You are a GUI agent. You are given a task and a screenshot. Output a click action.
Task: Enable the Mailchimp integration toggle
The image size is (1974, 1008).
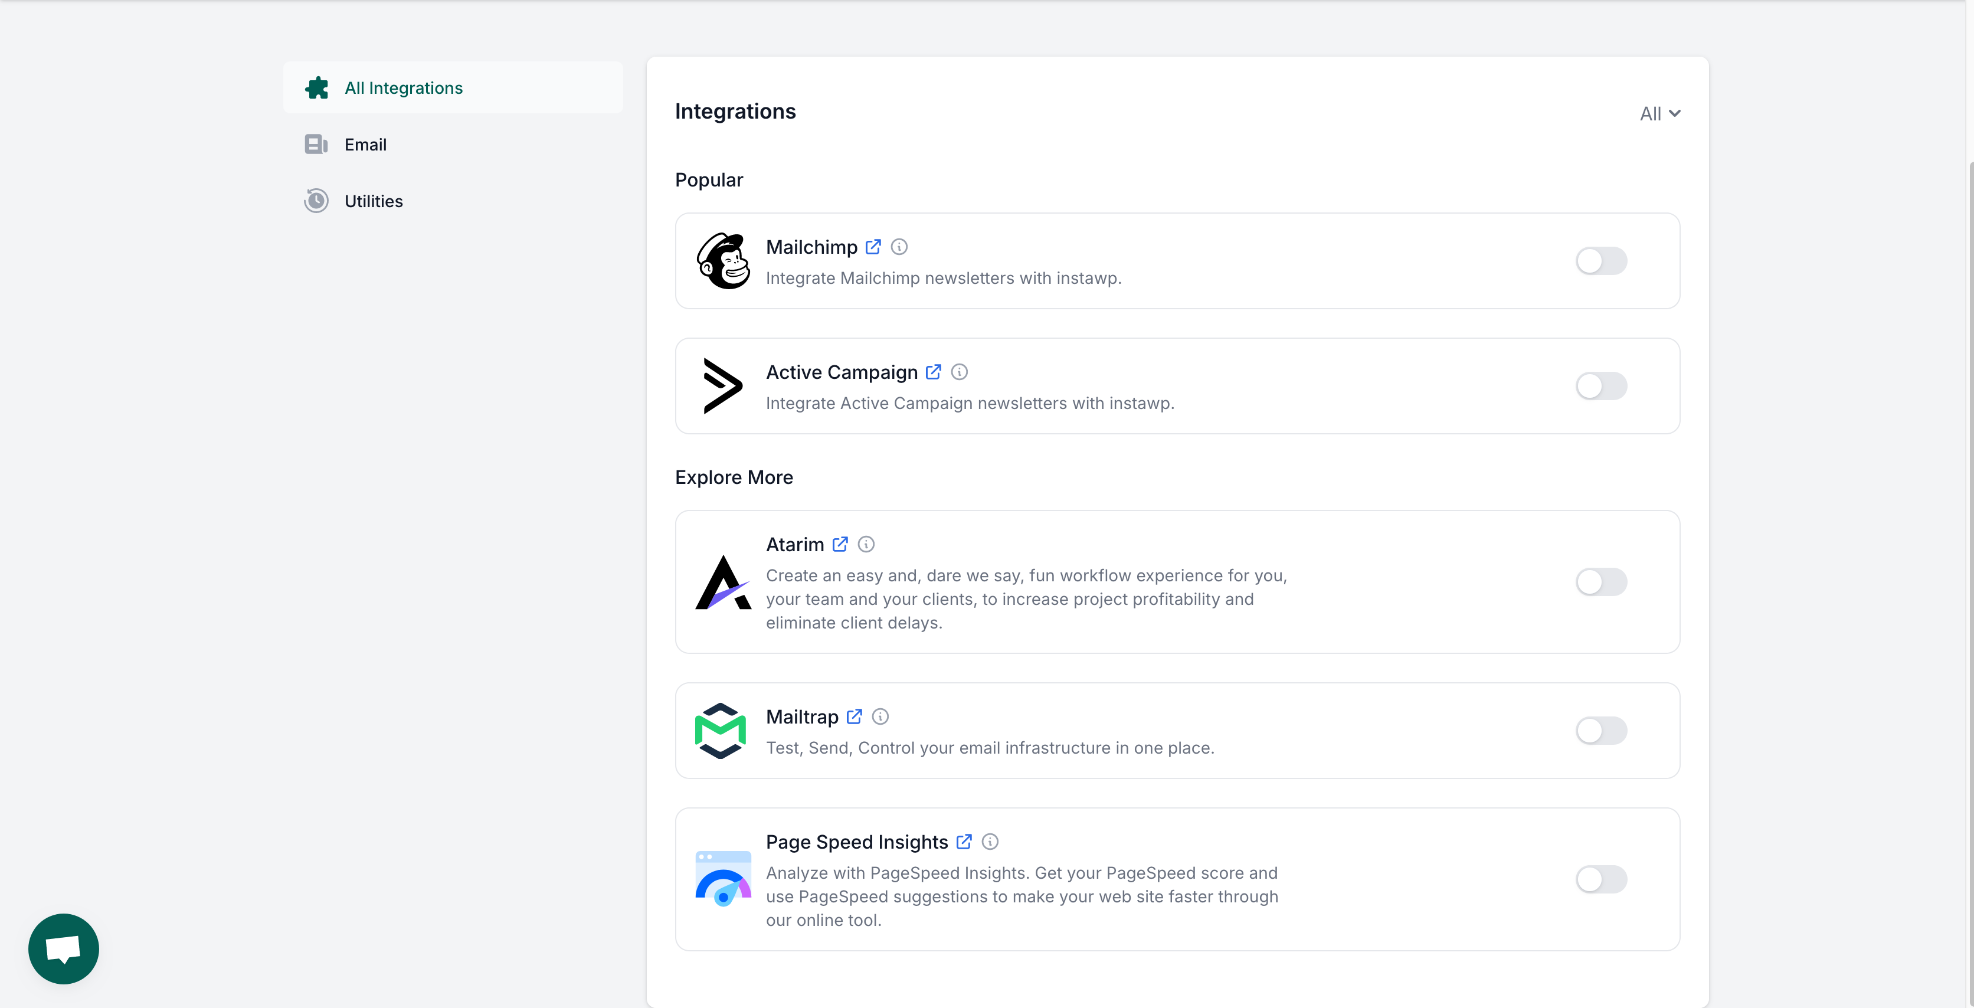tap(1601, 261)
